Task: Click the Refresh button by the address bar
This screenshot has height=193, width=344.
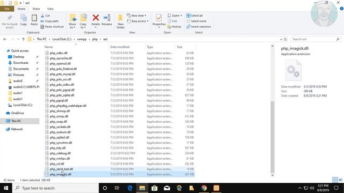Action: tap(285, 39)
